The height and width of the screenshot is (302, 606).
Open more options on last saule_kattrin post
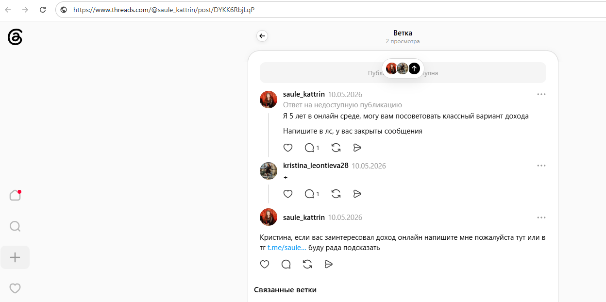tap(541, 218)
